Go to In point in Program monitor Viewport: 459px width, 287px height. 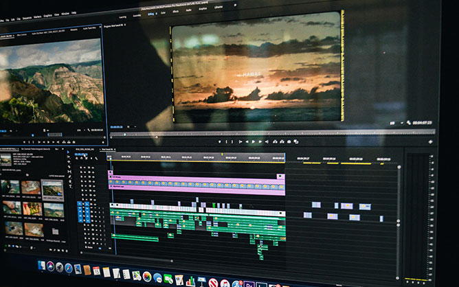pos(240,141)
